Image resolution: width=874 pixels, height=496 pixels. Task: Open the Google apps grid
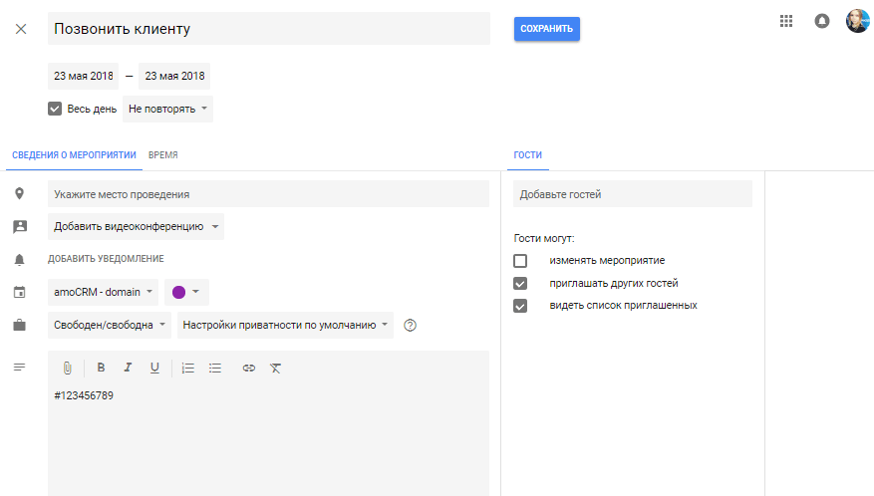click(x=786, y=21)
